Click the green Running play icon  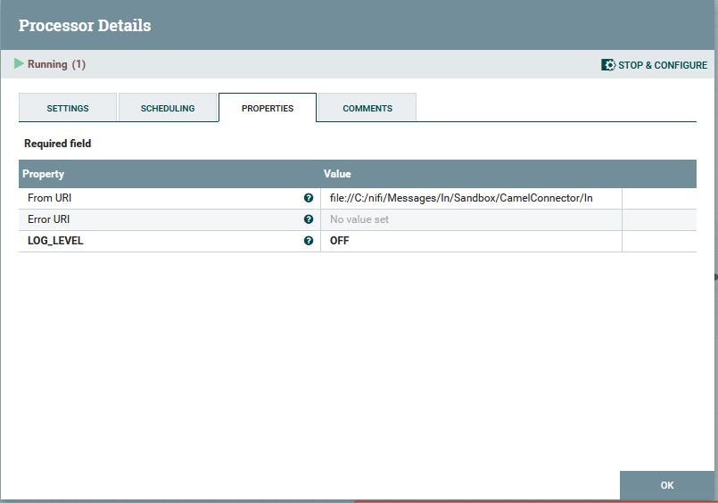click(19, 63)
